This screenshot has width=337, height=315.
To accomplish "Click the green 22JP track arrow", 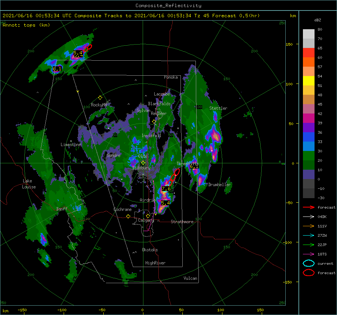I will (x=309, y=245).
